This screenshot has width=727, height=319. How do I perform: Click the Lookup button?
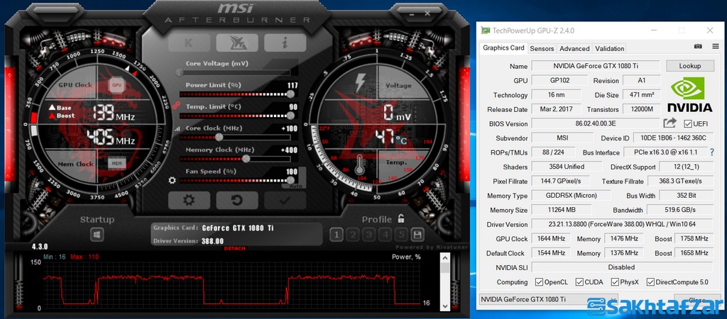(690, 66)
